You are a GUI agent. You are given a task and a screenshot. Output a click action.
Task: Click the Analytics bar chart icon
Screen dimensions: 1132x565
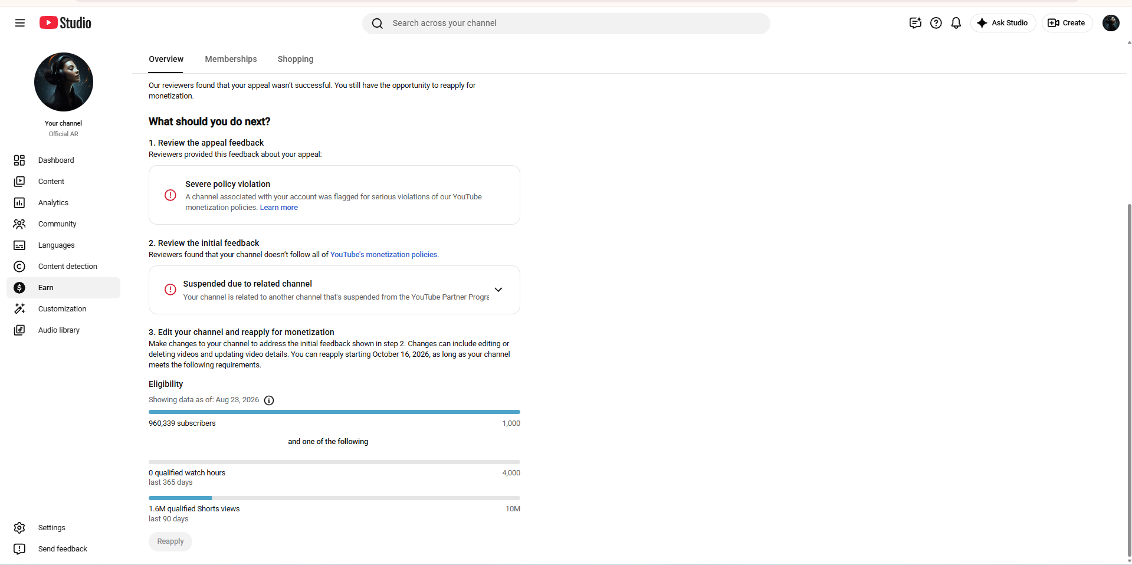[19, 203]
